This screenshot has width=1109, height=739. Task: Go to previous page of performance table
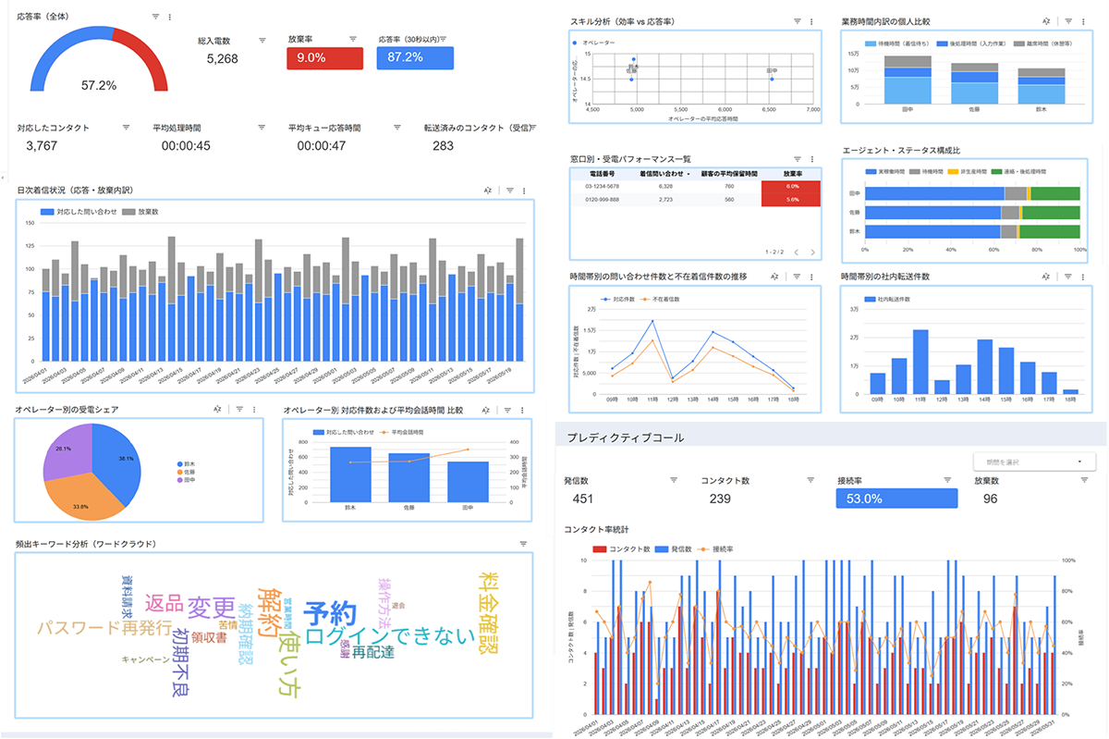click(796, 252)
